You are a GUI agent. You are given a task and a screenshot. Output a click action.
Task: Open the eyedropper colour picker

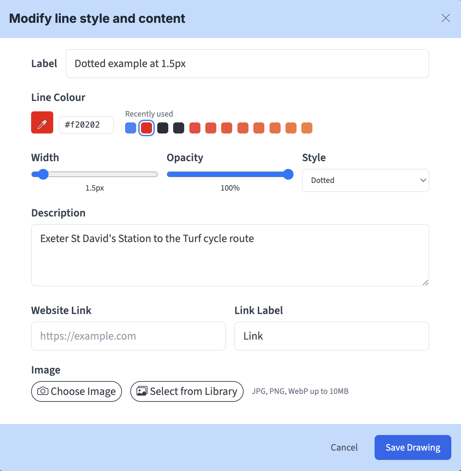(42, 122)
